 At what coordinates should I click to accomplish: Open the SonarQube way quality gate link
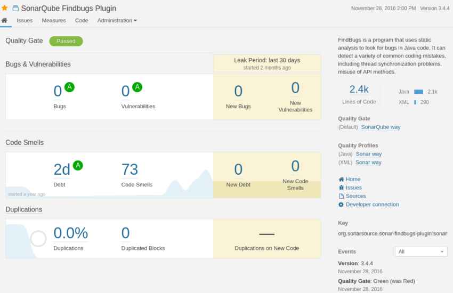381,127
